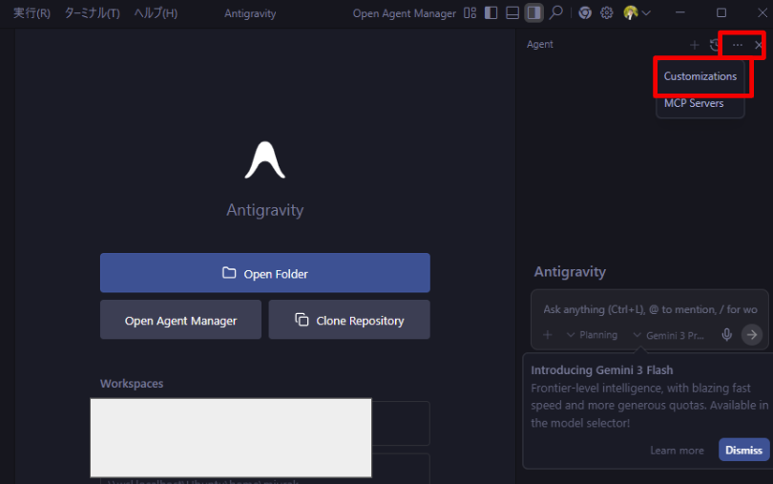The image size is (773, 484).
Task: Open the 実行(R) menu
Action: coord(31,13)
